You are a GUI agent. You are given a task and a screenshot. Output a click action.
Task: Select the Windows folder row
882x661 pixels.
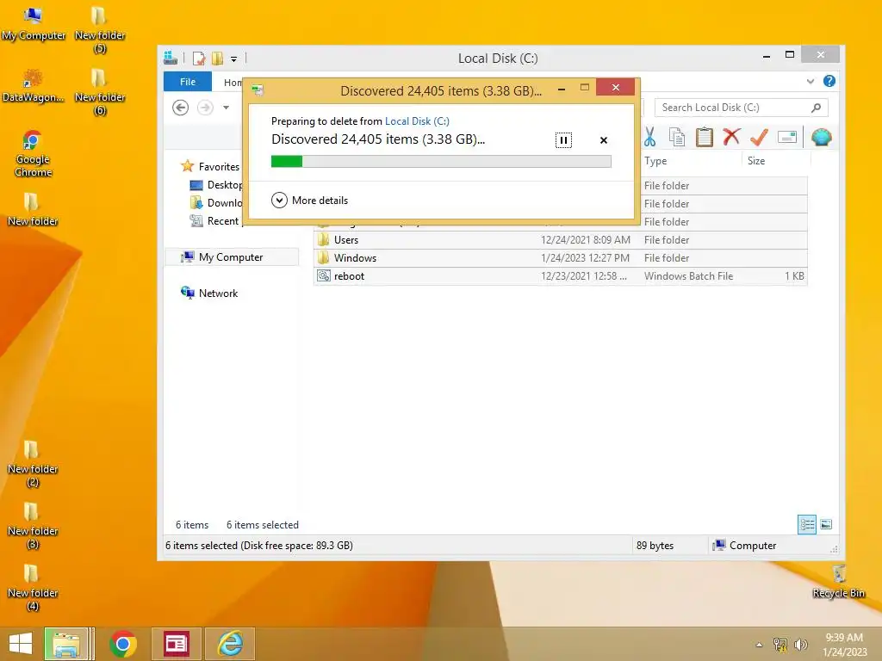[x=560, y=258]
